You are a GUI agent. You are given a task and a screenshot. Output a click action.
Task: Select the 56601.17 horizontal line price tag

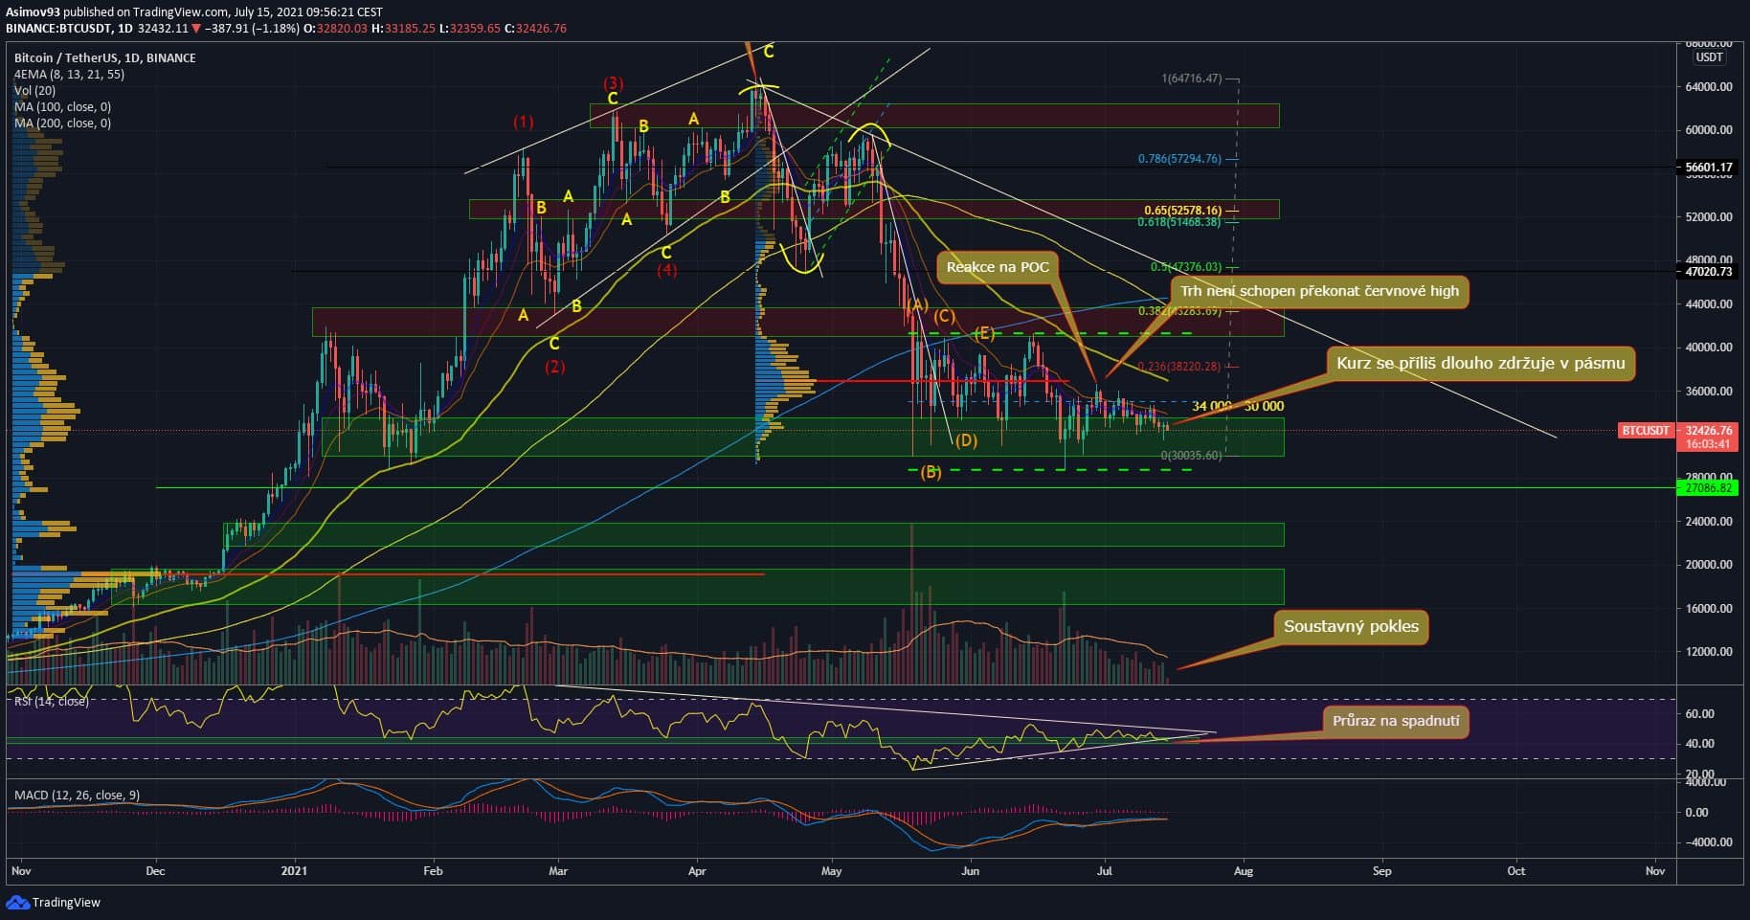(1709, 168)
